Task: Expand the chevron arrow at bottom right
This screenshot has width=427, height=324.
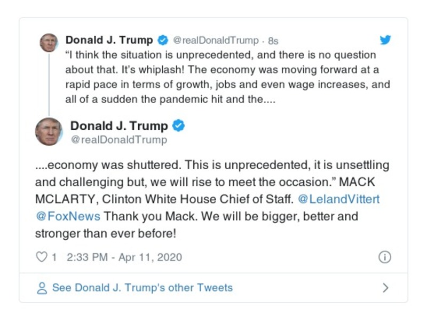Action: 386,287
